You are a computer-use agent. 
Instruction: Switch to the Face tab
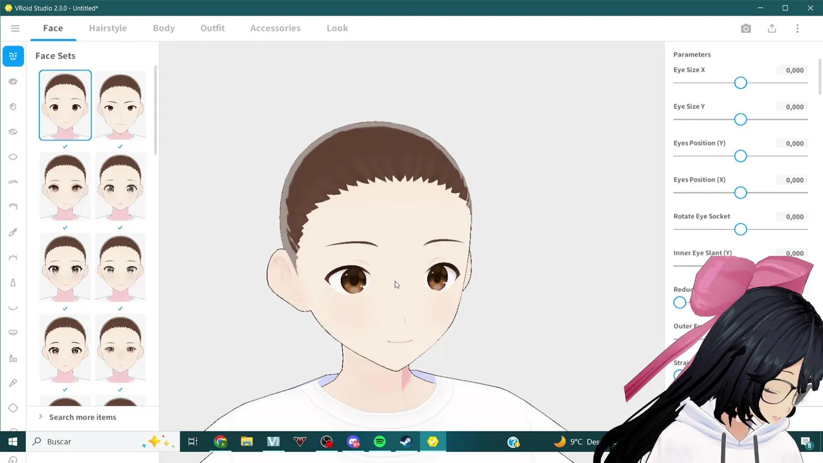(x=53, y=28)
